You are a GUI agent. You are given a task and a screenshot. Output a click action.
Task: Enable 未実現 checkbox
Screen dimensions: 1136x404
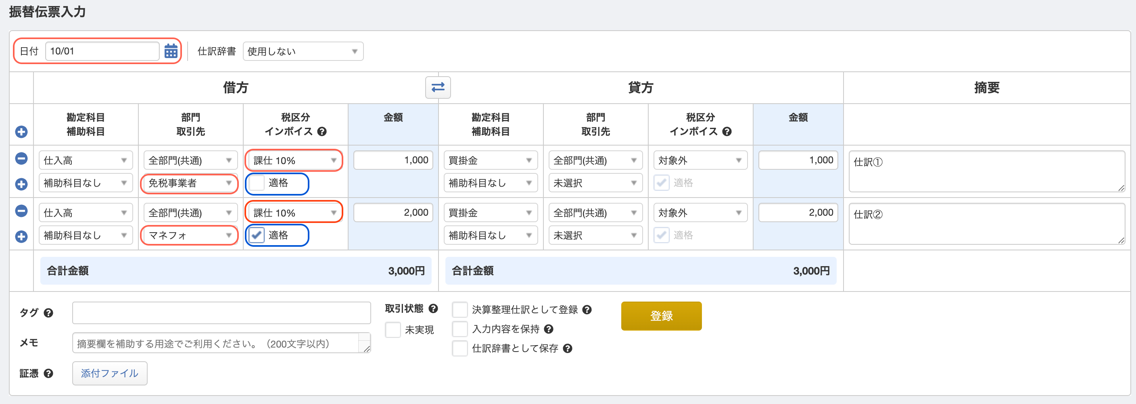click(x=393, y=329)
